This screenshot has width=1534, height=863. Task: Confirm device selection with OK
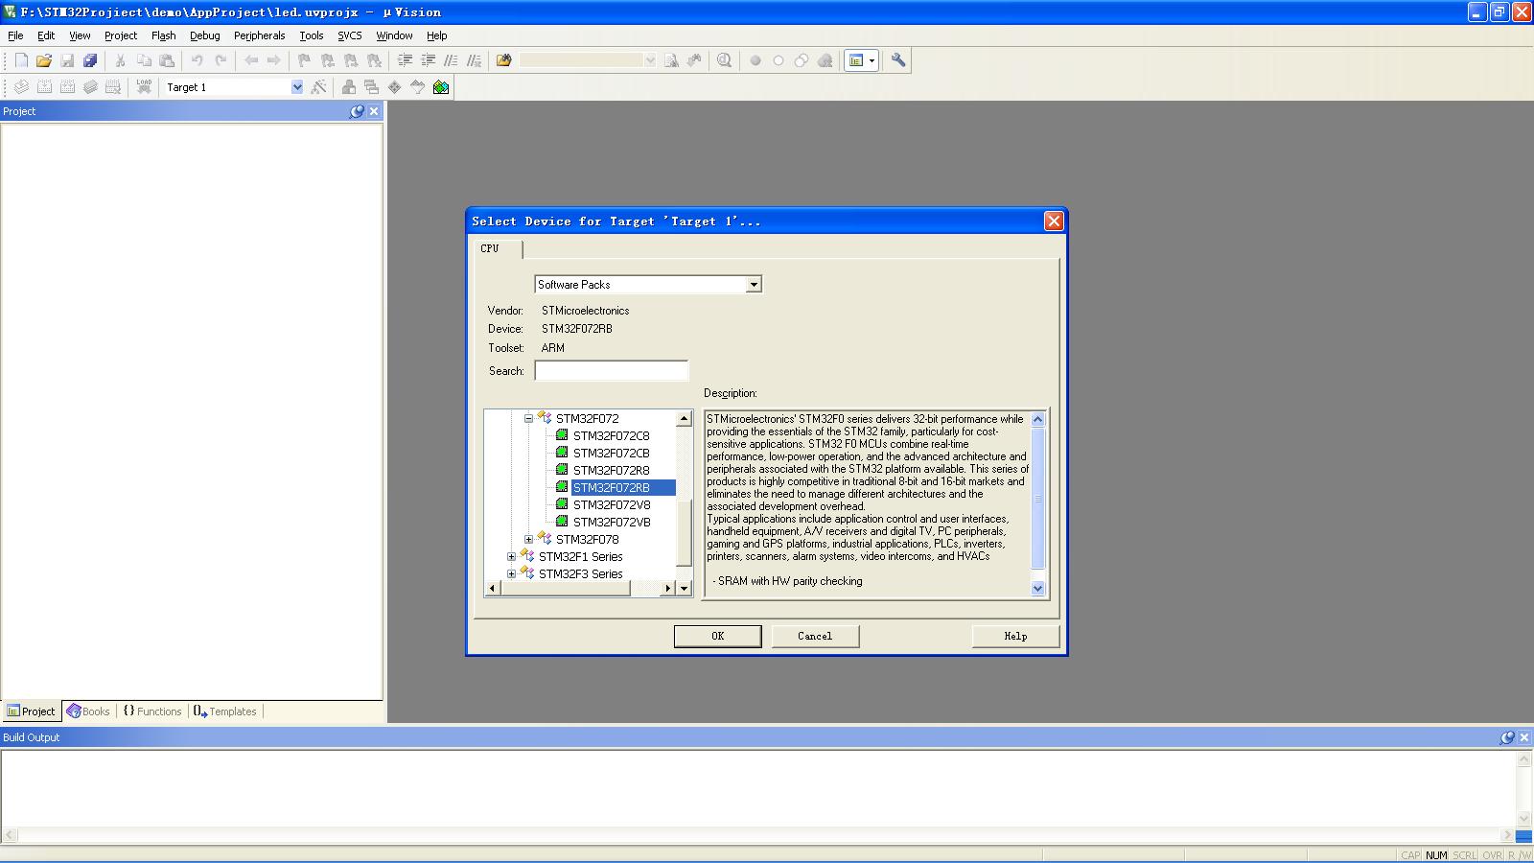[718, 636]
